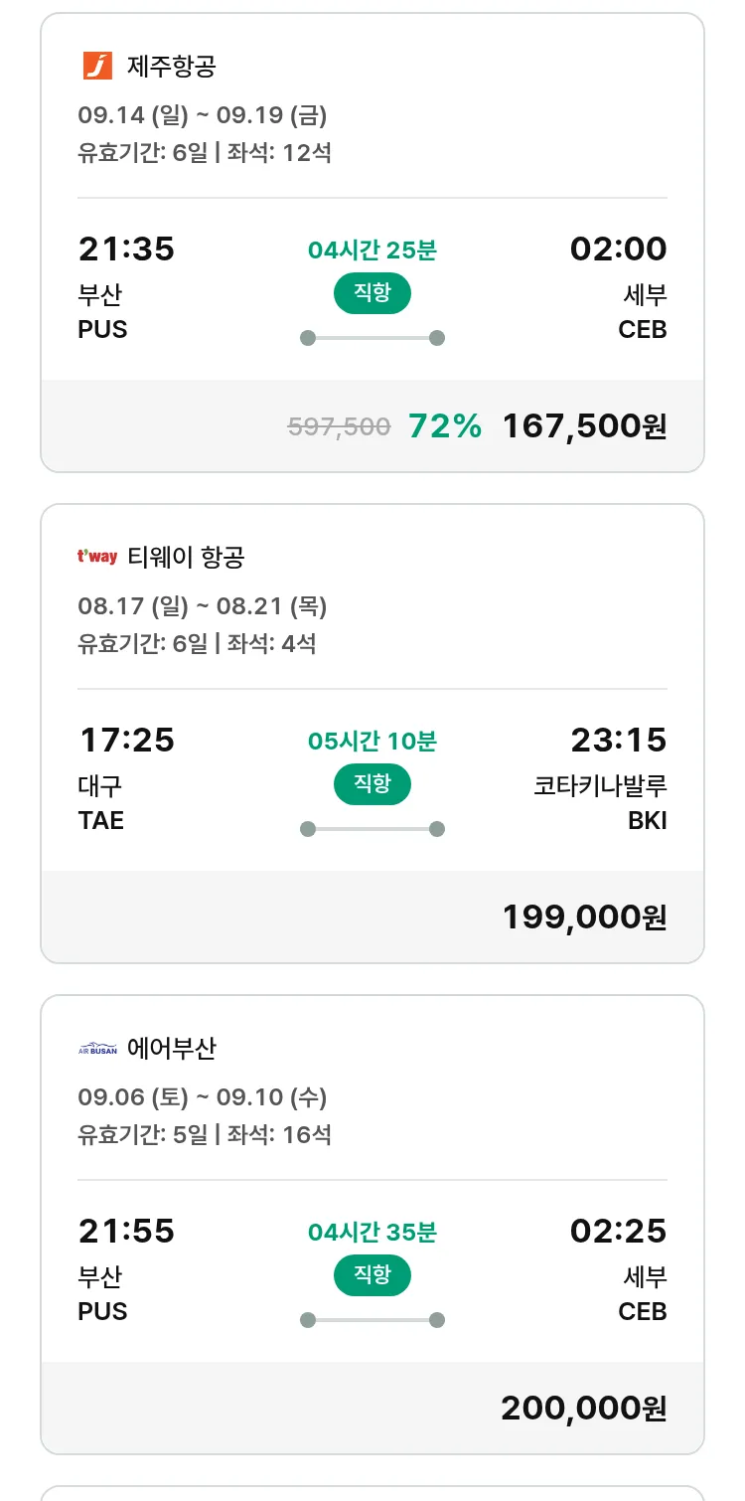Click the 09.06 (토) ~ 09.10 (수) dates
This screenshot has height=1501, width=745.
point(203,1097)
